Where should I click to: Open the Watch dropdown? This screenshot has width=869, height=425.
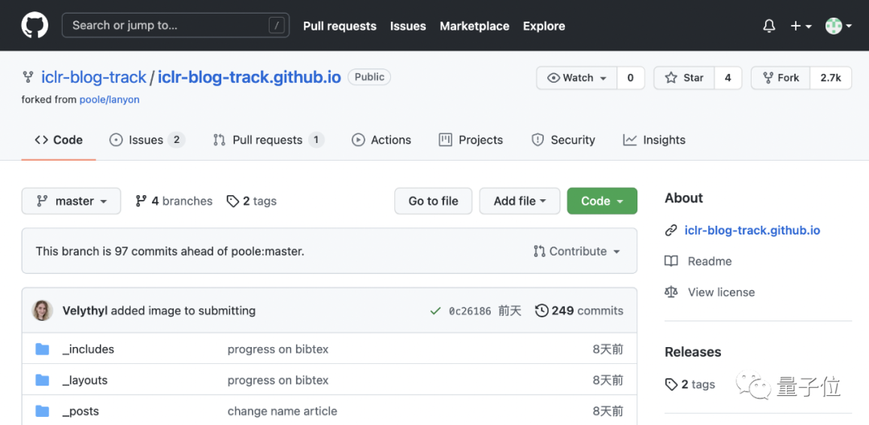[x=576, y=78]
